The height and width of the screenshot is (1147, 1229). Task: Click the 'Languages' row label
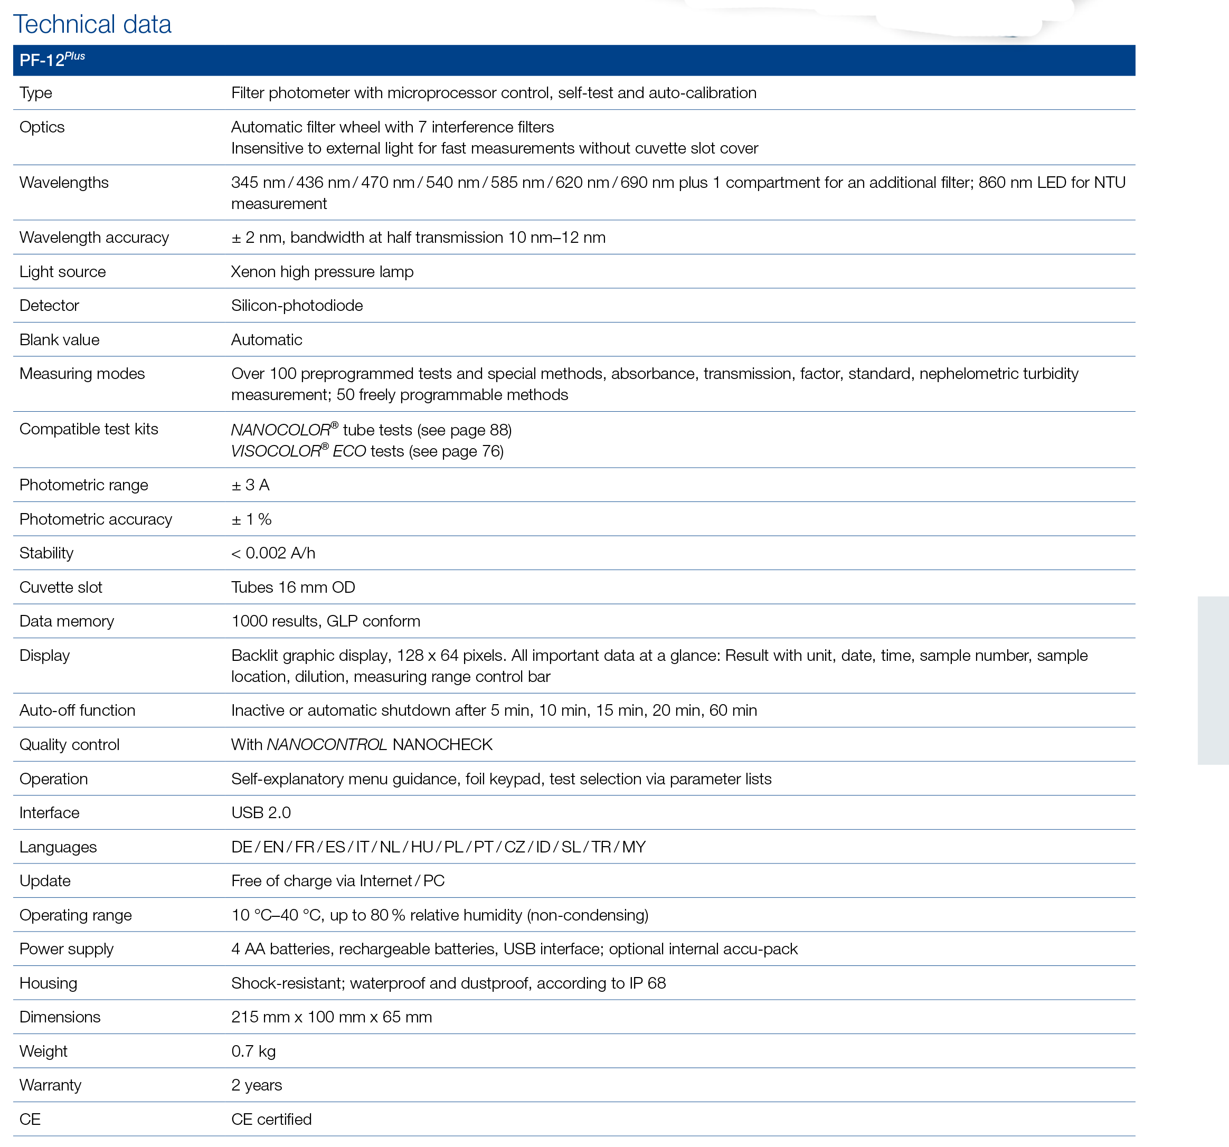(58, 847)
